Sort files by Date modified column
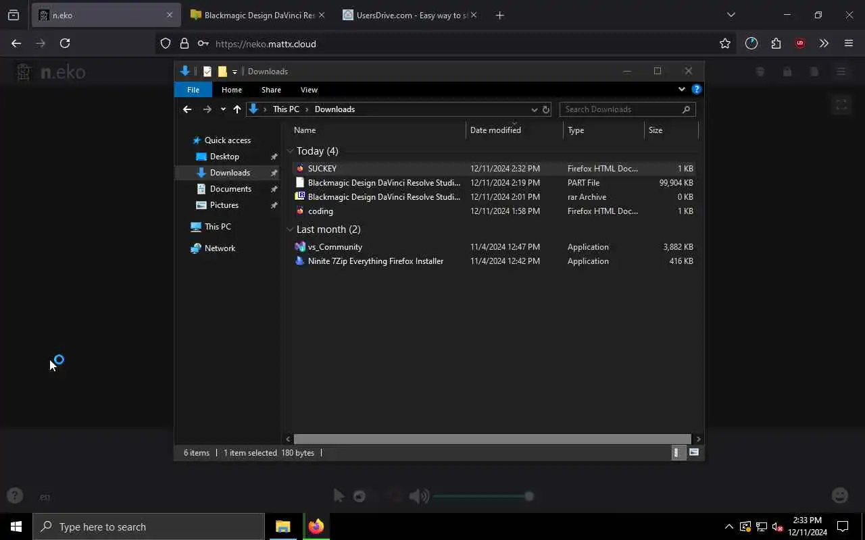865x540 pixels. pyautogui.click(x=514, y=130)
